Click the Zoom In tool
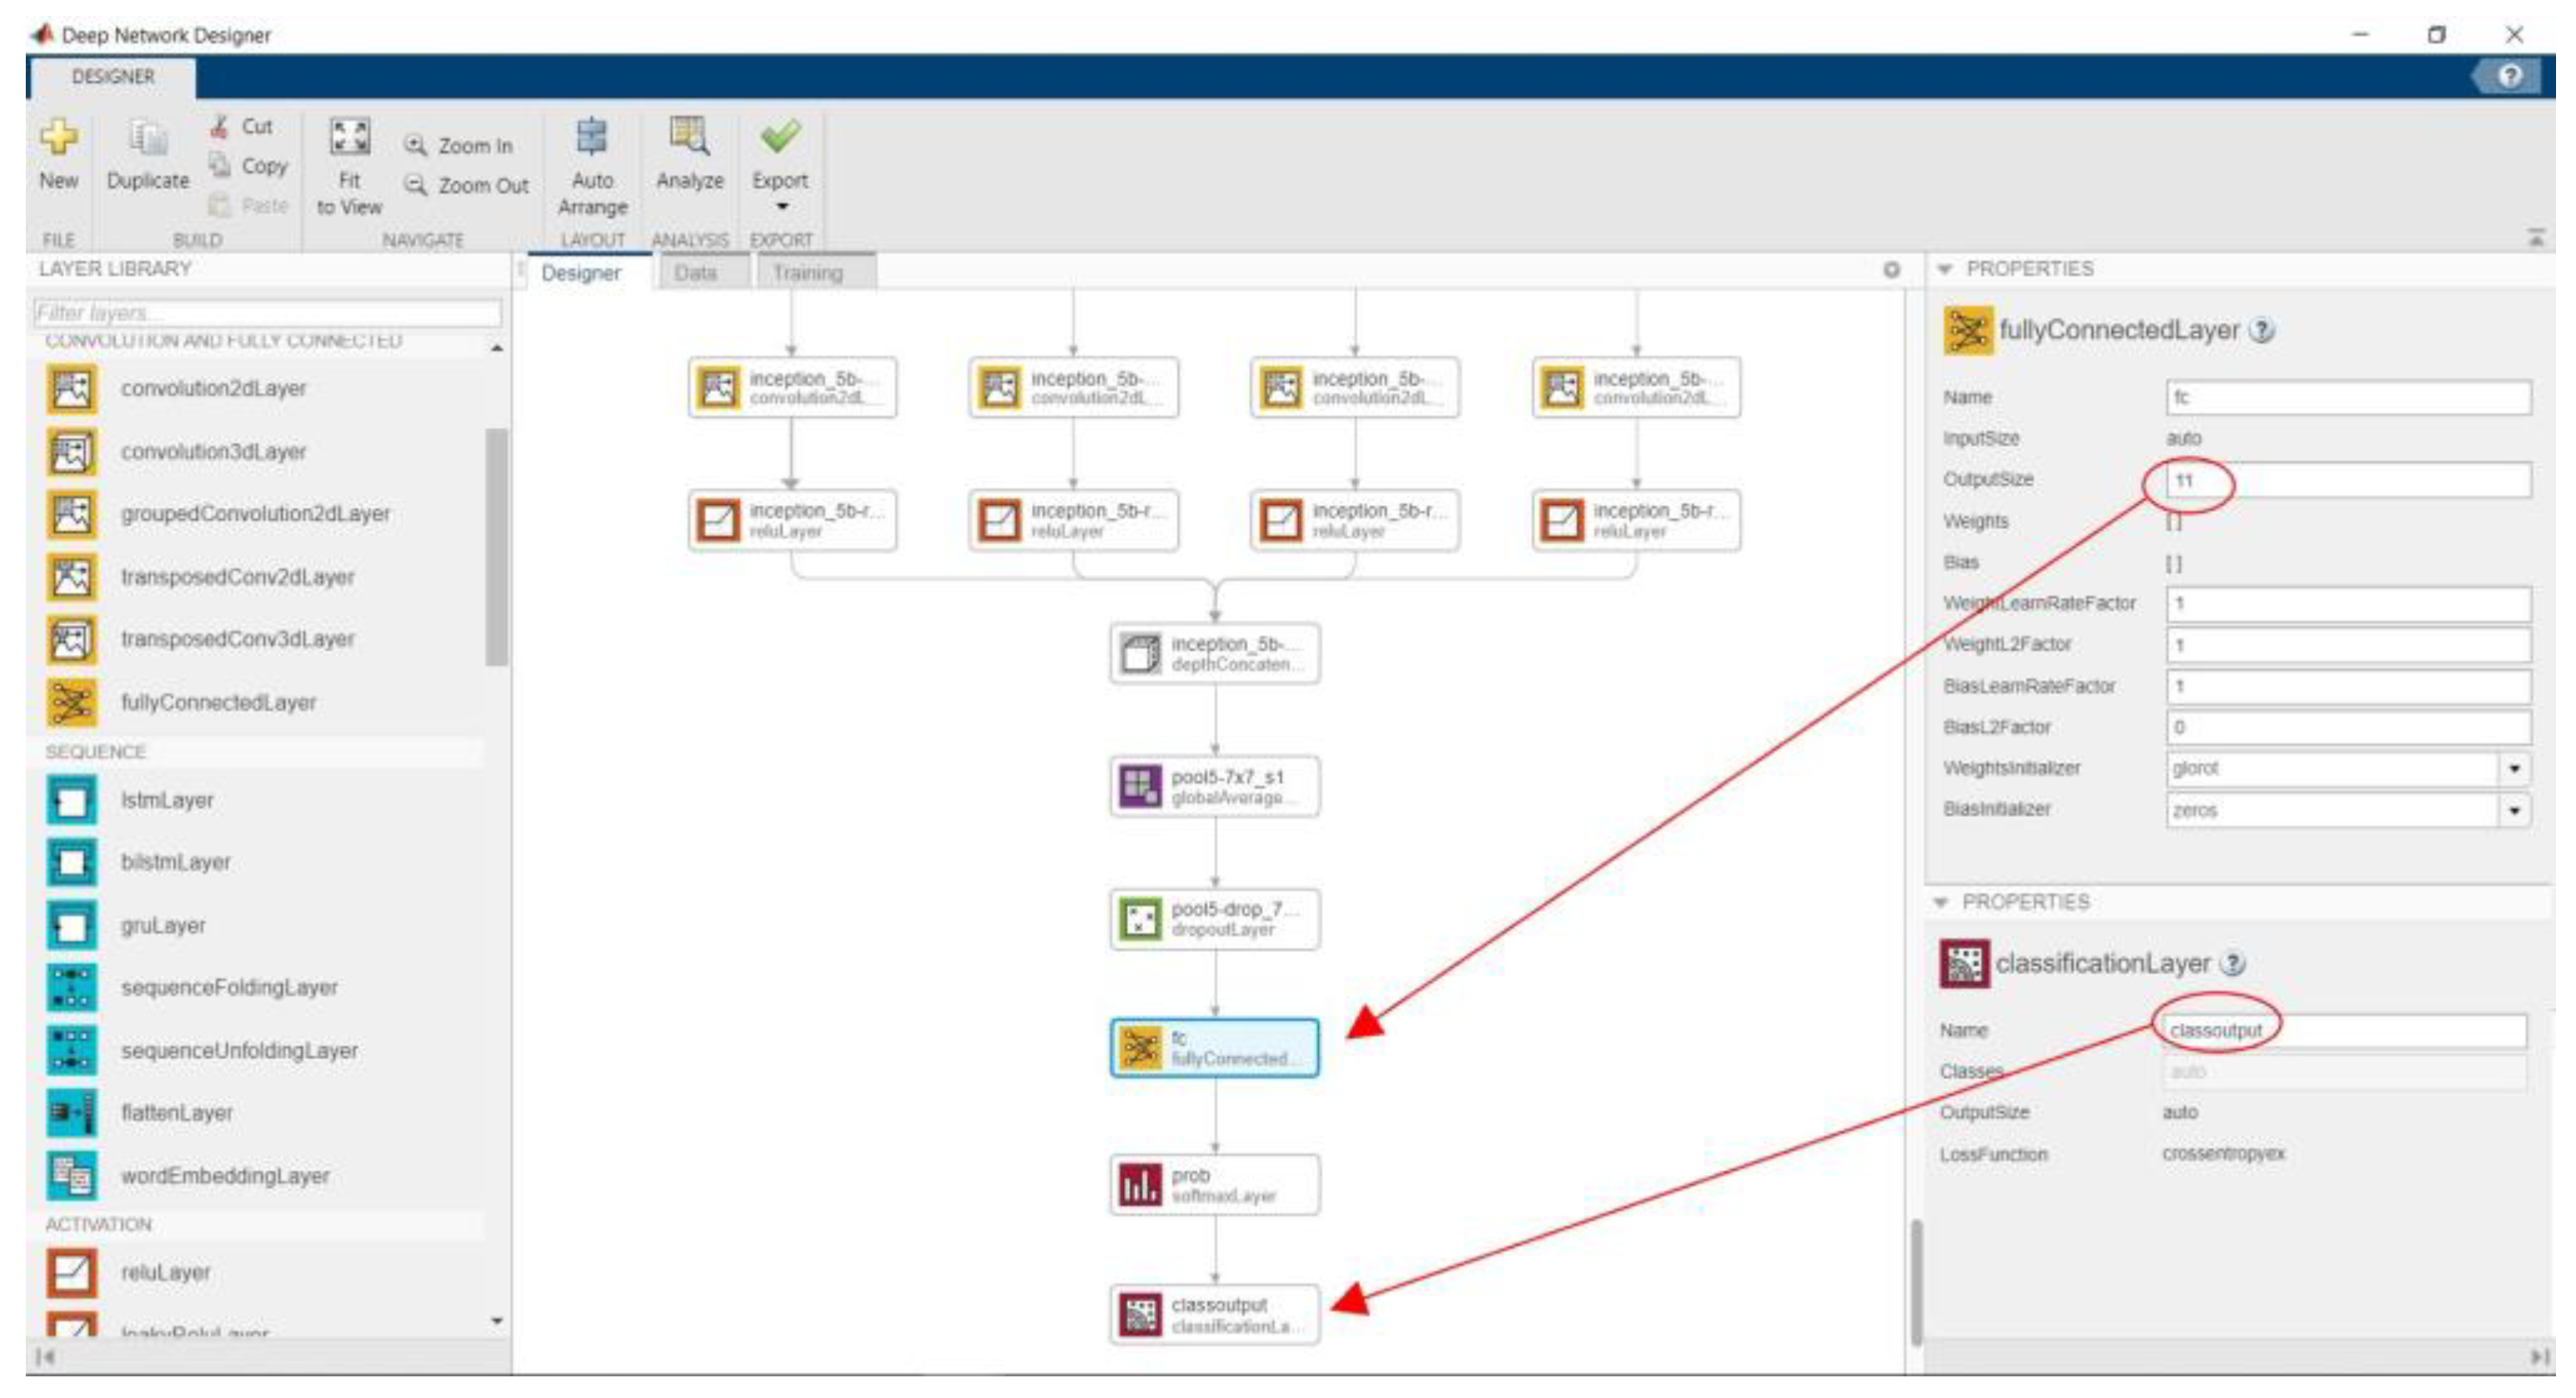This screenshot has width=2576, height=1398. [459, 146]
